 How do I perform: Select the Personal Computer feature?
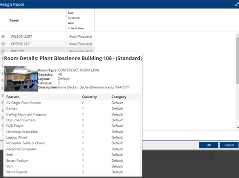(x=73, y=149)
